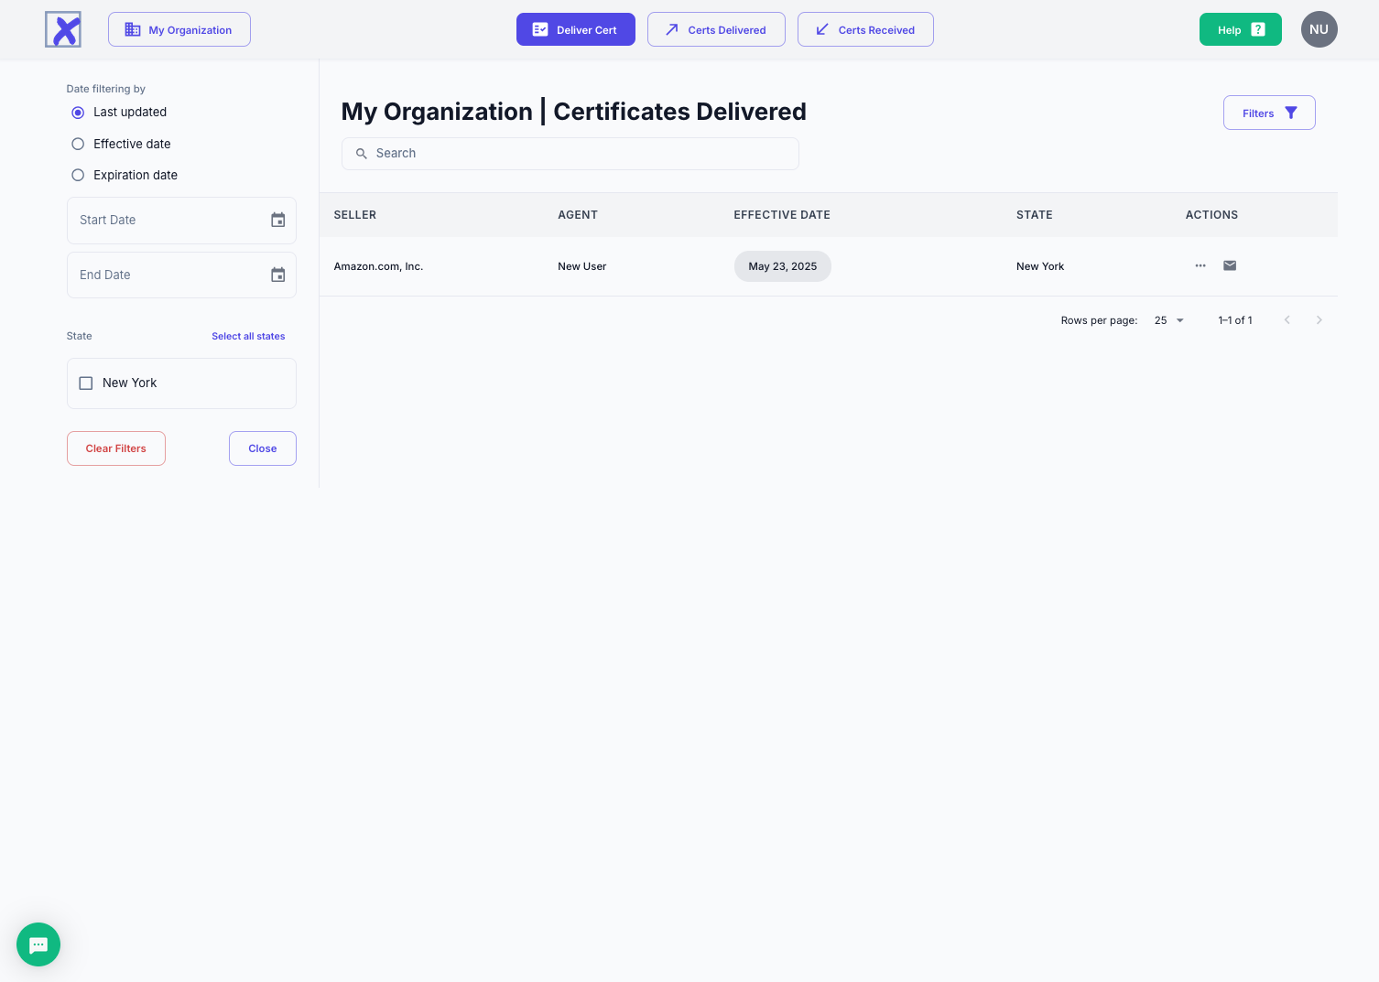Switch to the Certs Delivered tab
This screenshot has height=982, width=1379.
[x=716, y=29]
